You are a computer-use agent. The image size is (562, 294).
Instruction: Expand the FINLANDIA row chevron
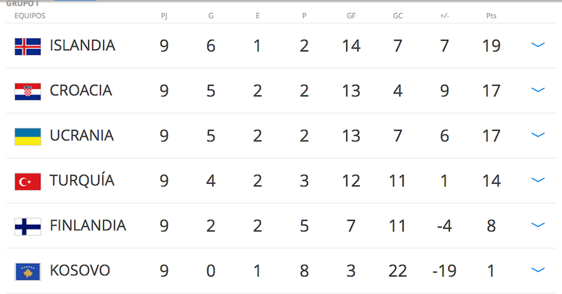pos(538,225)
